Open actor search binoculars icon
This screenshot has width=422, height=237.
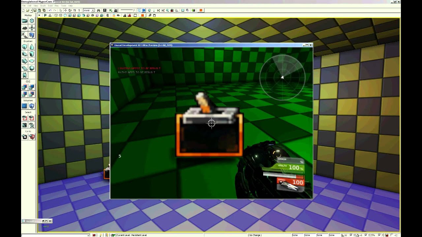pos(98,11)
